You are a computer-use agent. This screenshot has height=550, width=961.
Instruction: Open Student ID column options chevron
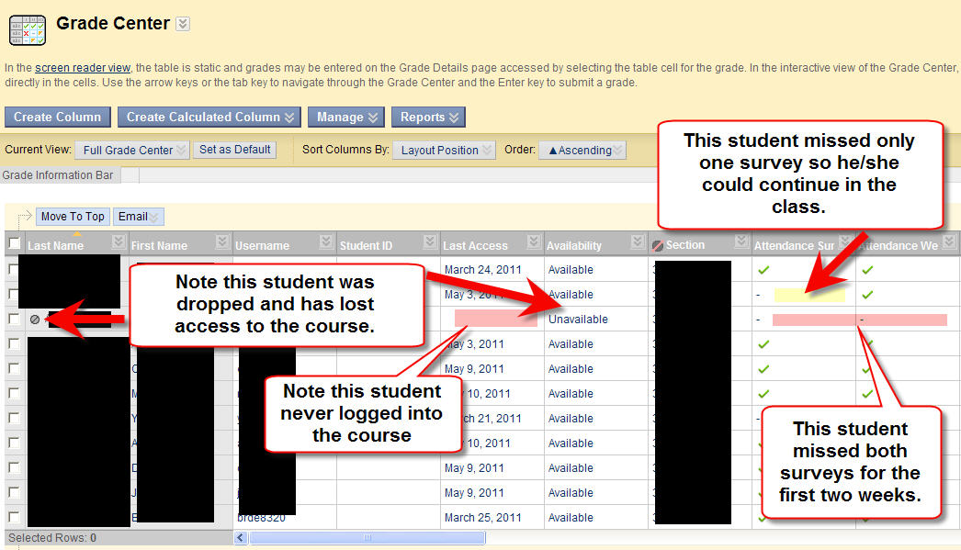[x=430, y=241]
